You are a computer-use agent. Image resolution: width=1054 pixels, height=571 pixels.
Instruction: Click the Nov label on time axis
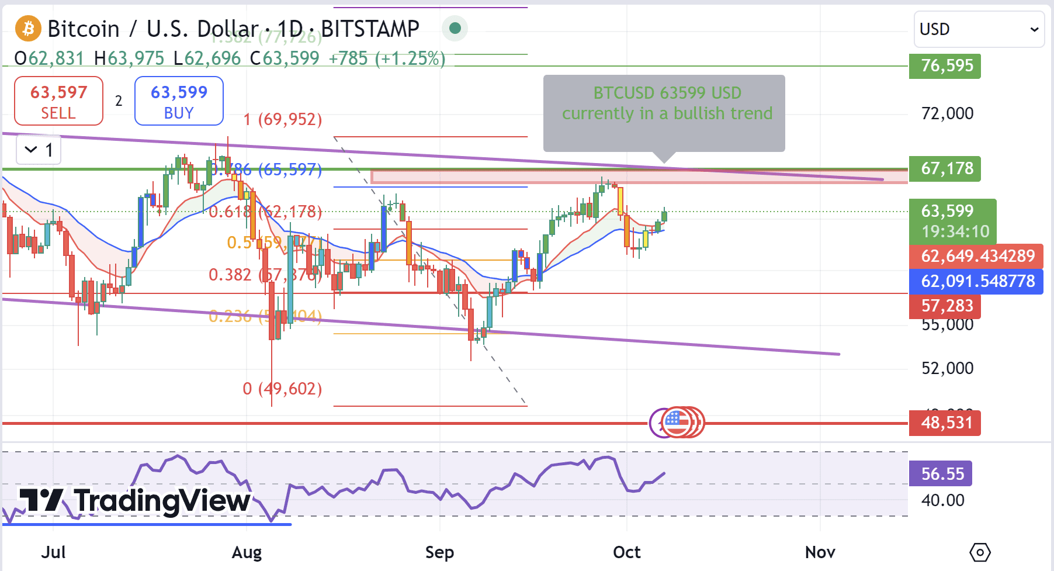coord(820,552)
